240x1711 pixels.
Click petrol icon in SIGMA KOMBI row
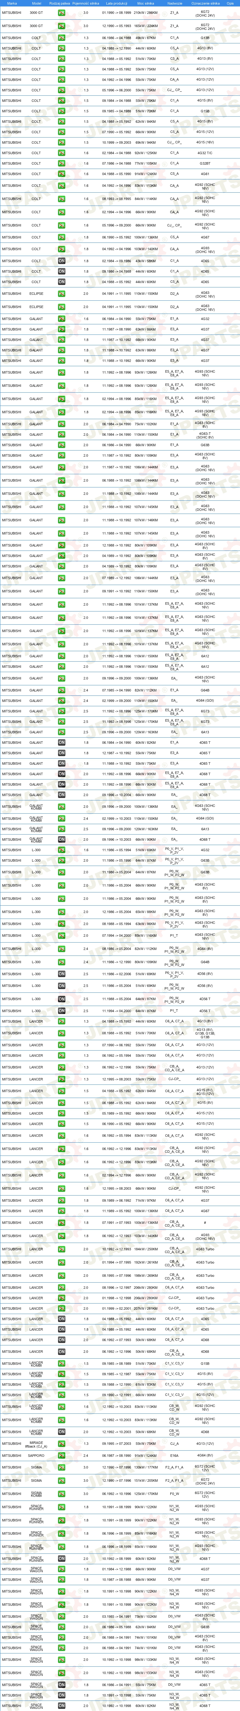click(x=61, y=1494)
